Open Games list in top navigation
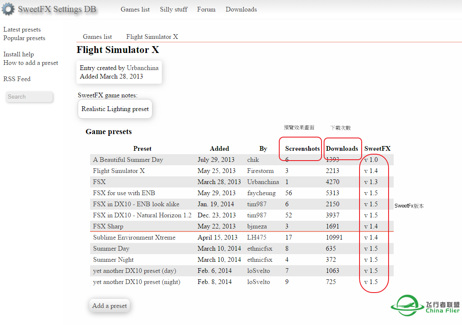The image size is (462, 325). point(135,9)
